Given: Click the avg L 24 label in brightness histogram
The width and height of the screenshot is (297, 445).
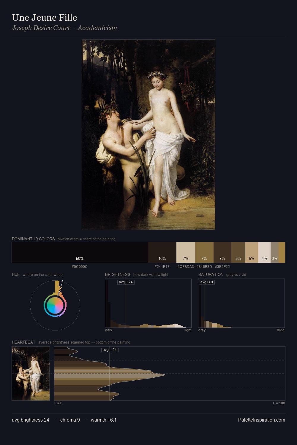Looking at the screenshot, I should click(126, 282).
